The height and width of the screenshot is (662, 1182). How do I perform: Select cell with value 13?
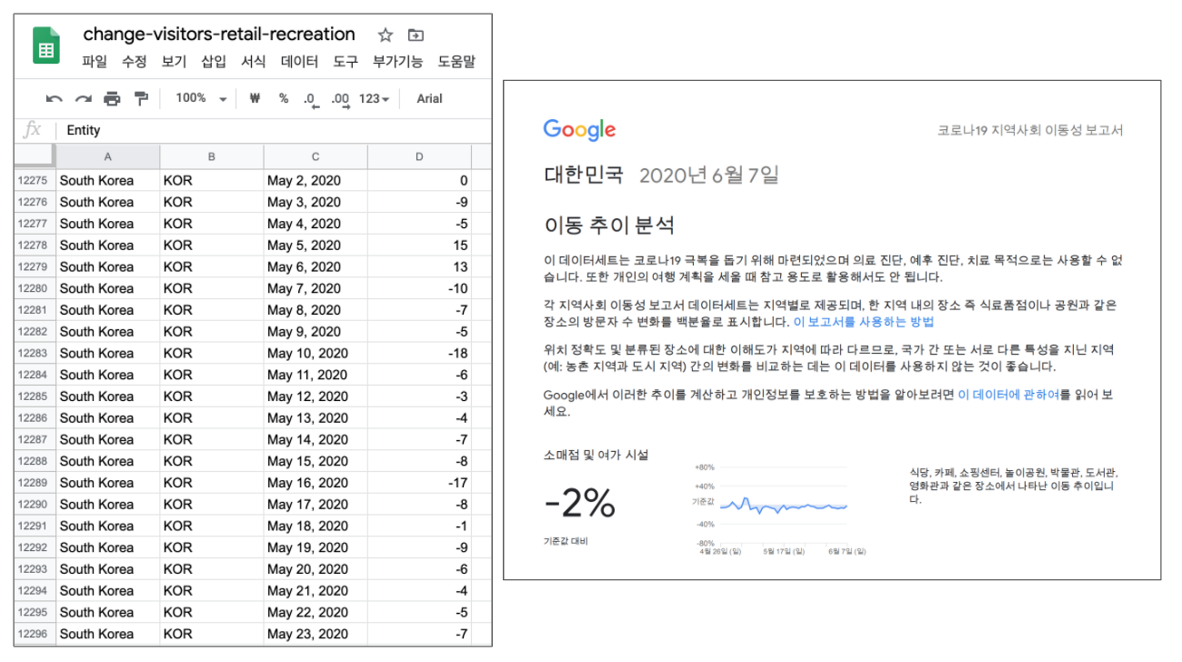(419, 266)
